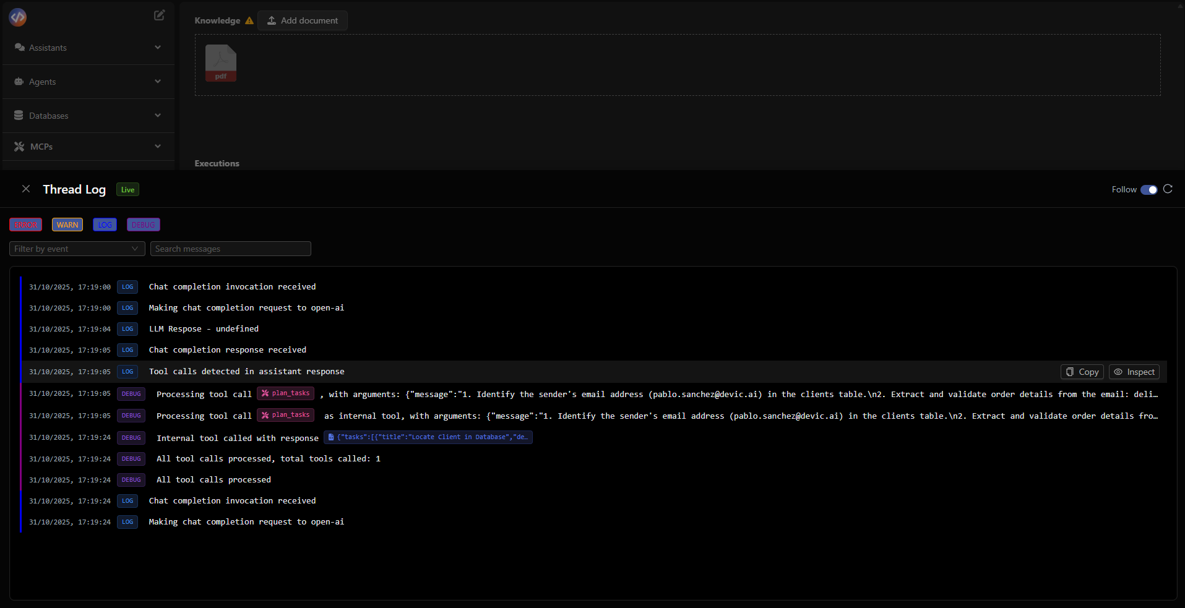
Task: Click the Add document button
Action: click(303, 20)
